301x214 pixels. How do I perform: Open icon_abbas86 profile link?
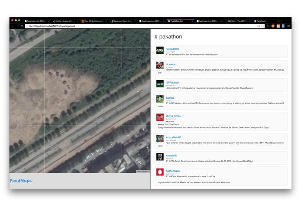pyautogui.click(x=173, y=137)
